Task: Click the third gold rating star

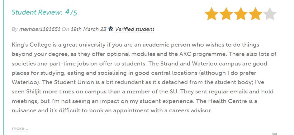Action: [241, 14]
